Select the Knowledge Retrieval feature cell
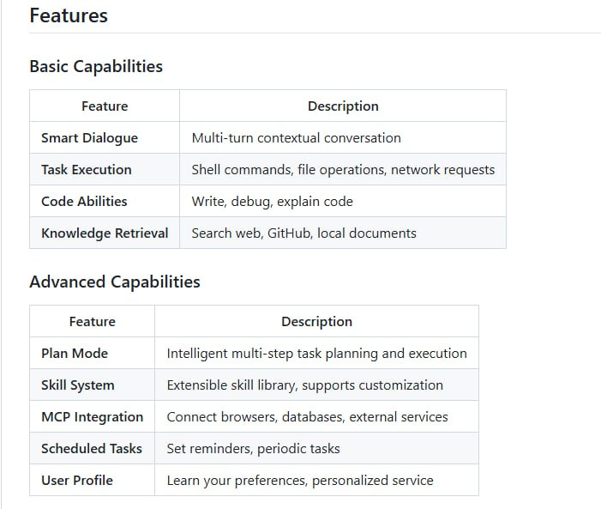Screen dimensions: 601x509 105,233
